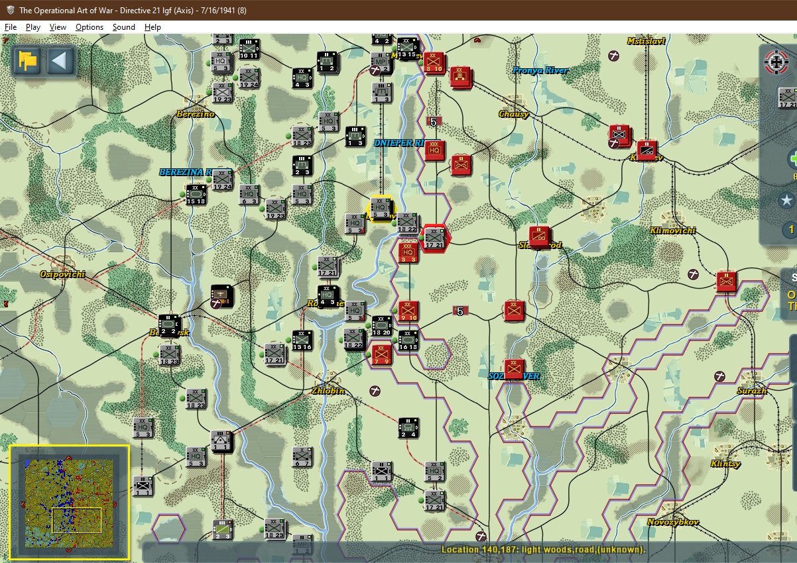The image size is (797, 563).
Task: Click the Mstislavl city label
Action: (x=646, y=41)
